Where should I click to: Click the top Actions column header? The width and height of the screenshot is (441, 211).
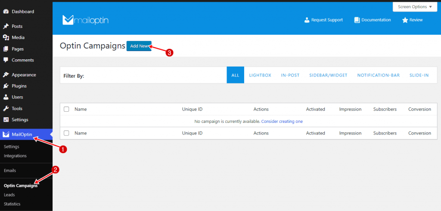pos(261,109)
